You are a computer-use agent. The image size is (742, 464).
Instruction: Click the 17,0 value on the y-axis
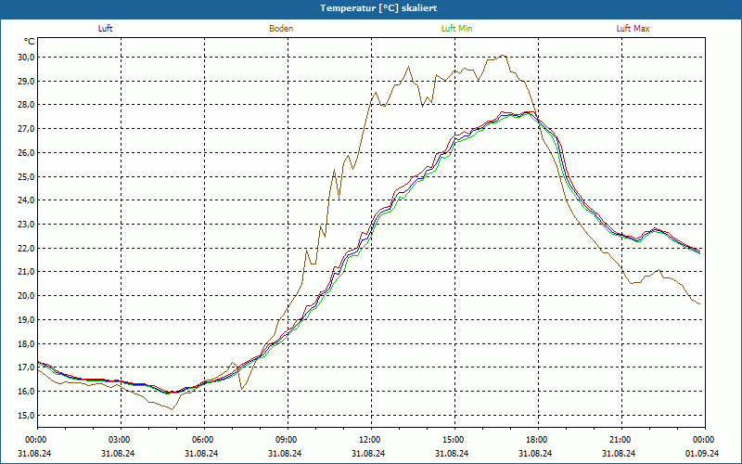(x=27, y=367)
